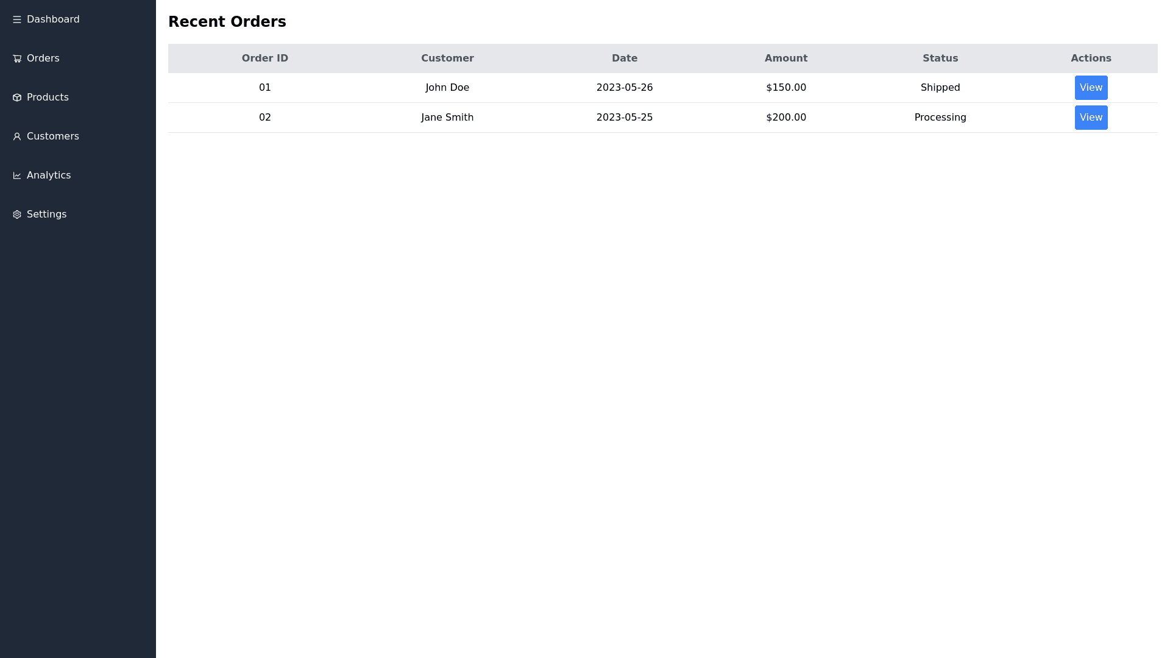This screenshot has width=1170, height=658.
Task: Click the Products box icon
Action: tap(17, 97)
